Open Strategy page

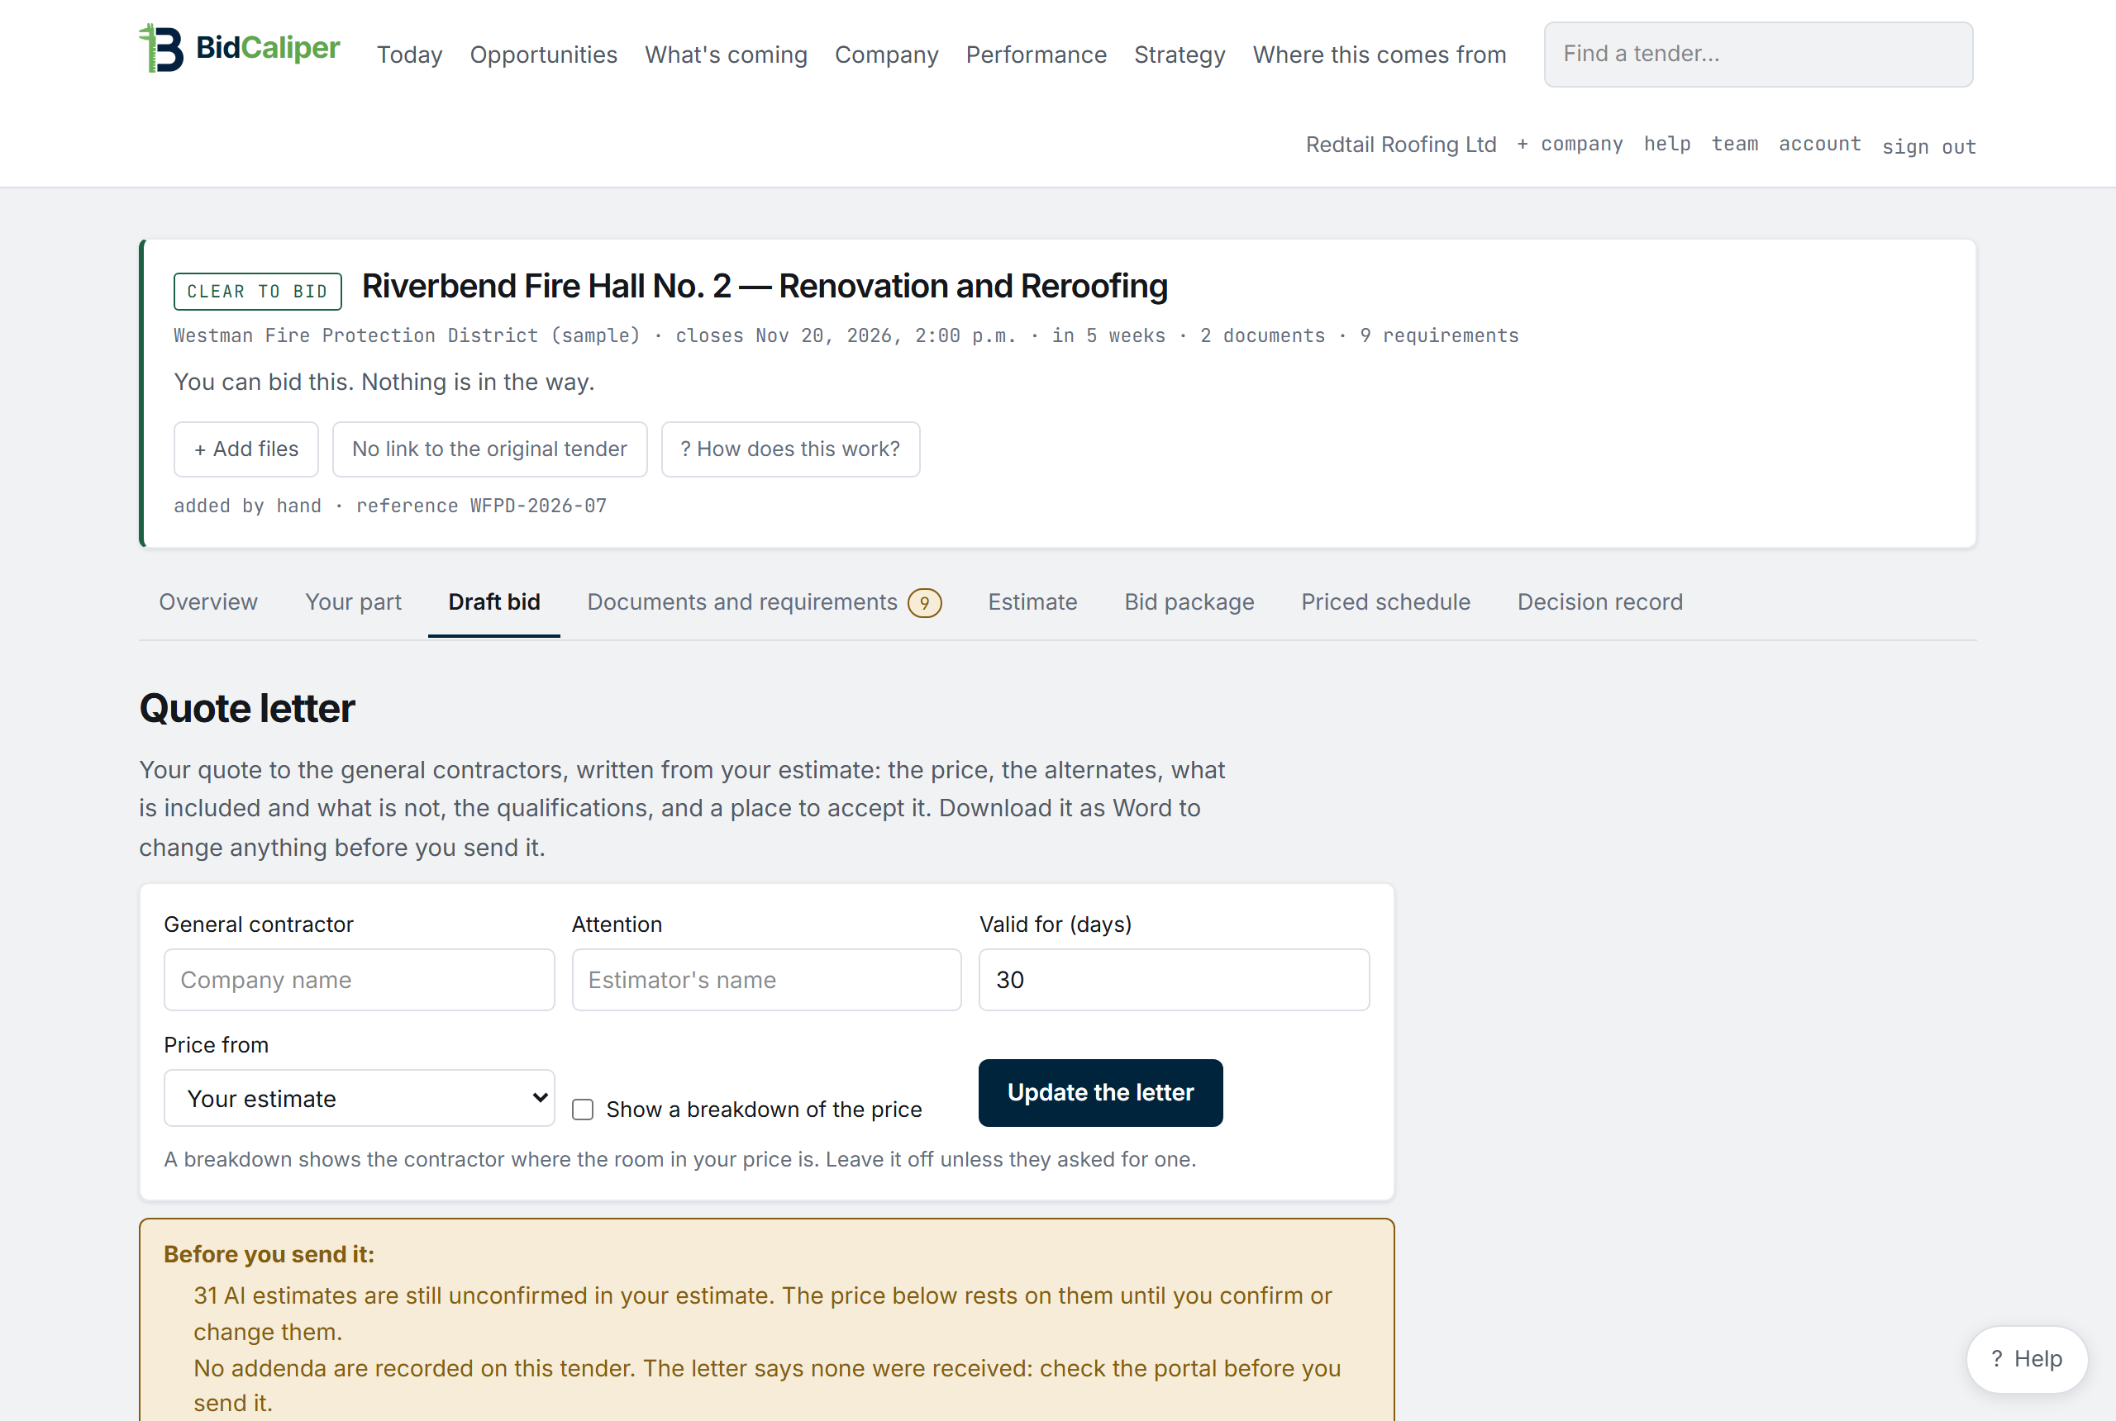point(1179,55)
